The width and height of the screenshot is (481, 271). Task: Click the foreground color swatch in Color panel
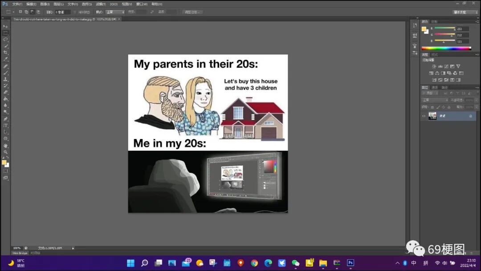point(424,29)
